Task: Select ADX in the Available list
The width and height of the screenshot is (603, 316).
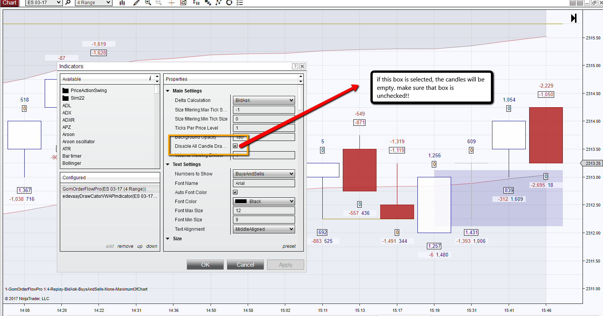Action: (x=67, y=113)
